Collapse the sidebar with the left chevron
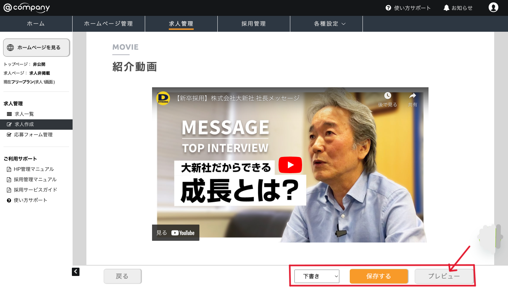This screenshot has width=508, height=287. (76, 272)
